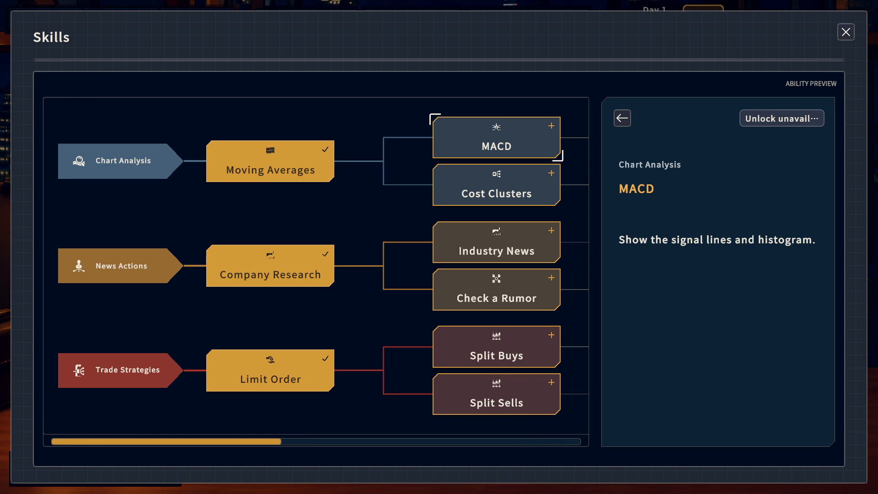Image resolution: width=878 pixels, height=494 pixels.
Task: Click the Trade Strategies icon
Action: pyautogui.click(x=79, y=370)
